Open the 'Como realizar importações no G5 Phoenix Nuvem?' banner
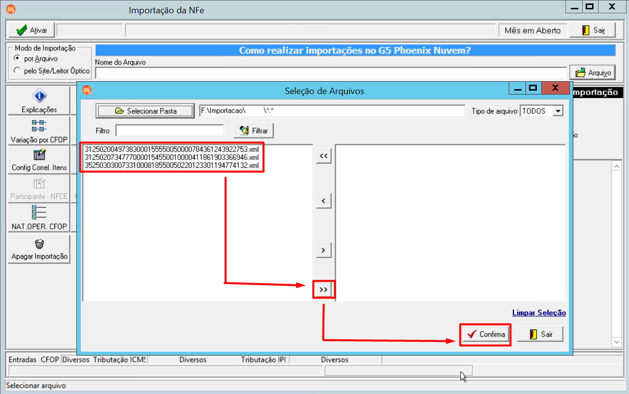This screenshot has height=394, width=629. (x=355, y=50)
